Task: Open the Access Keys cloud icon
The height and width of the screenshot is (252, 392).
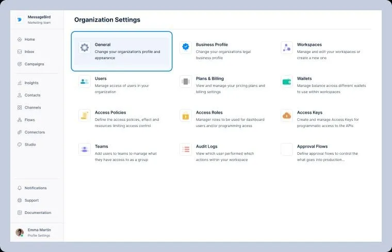Action: coord(287,115)
